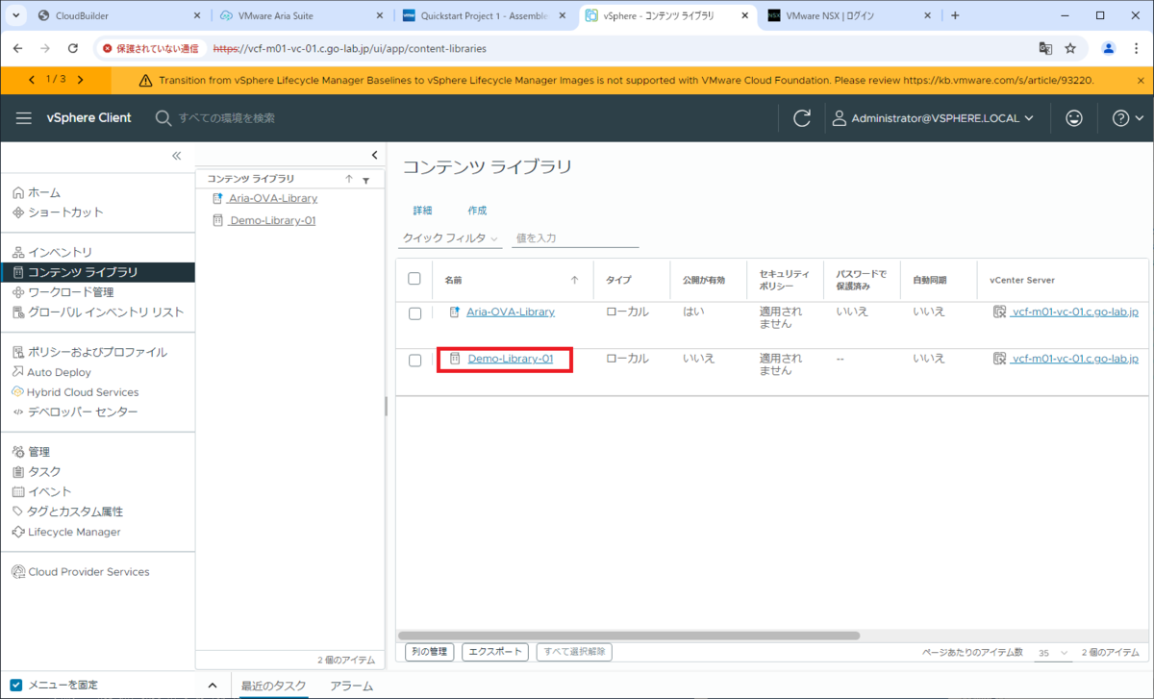Select Aria-OVA-Library in the tree panel
The height and width of the screenshot is (699, 1154).
272,198
